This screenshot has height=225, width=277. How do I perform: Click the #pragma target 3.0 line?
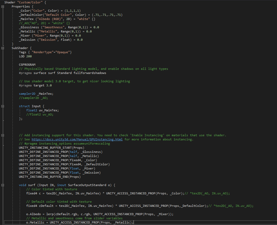[x=35, y=85]
